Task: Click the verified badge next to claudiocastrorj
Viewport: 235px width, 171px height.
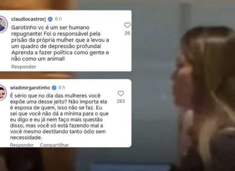Action: point(50,19)
